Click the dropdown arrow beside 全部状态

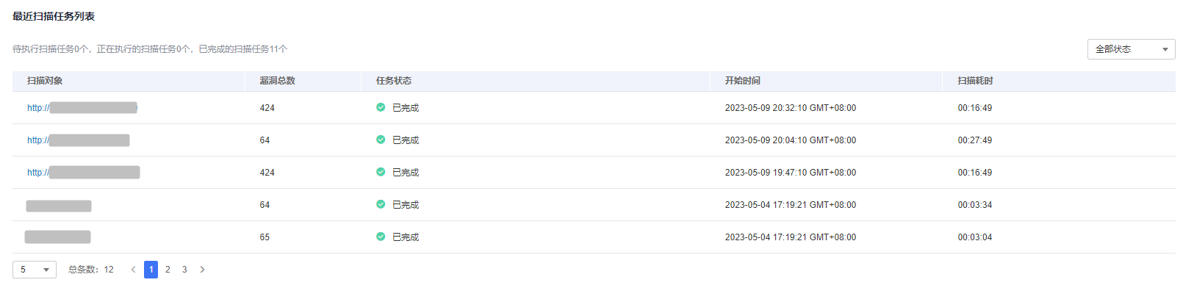1165,50
